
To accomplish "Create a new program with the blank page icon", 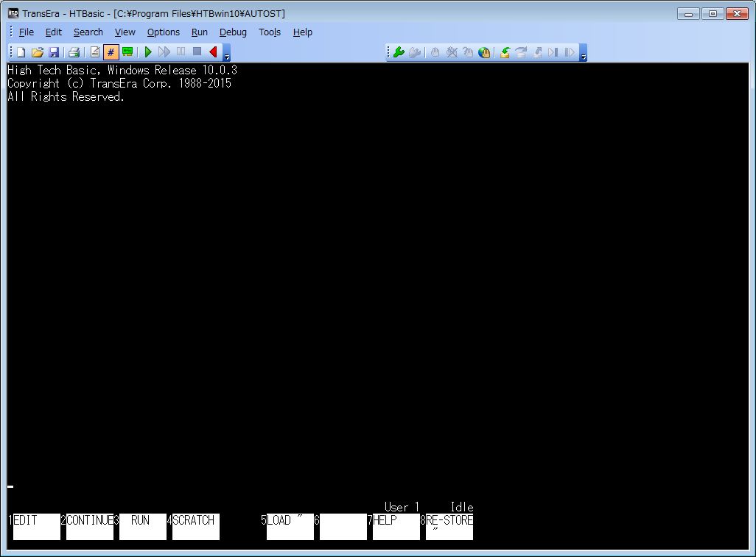I will pyautogui.click(x=21, y=52).
